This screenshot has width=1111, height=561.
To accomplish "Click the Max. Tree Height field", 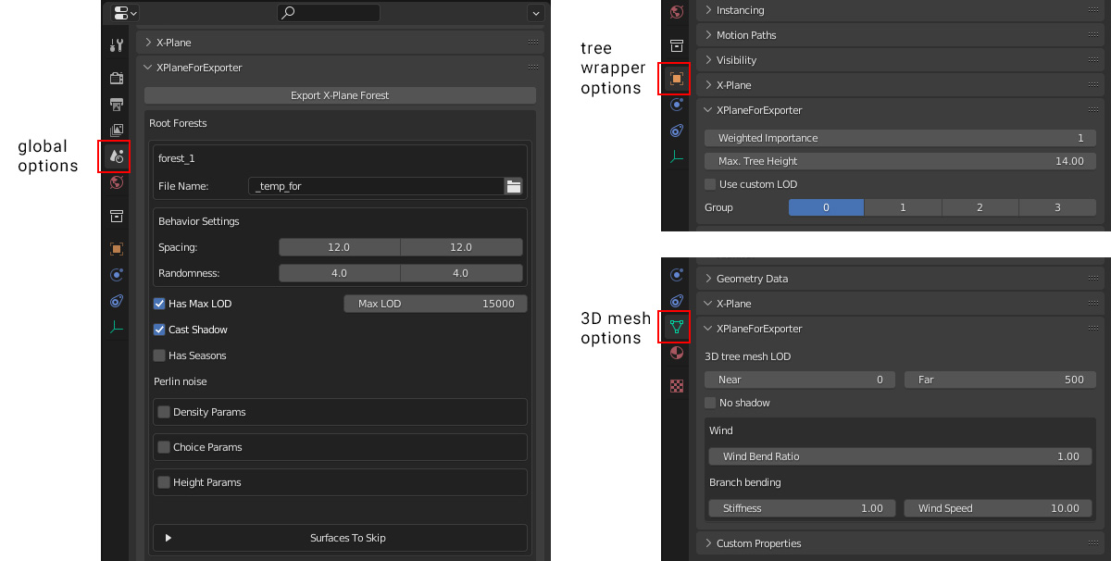I will click(900, 161).
